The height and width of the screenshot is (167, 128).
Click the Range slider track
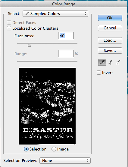[x=47, y=61]
